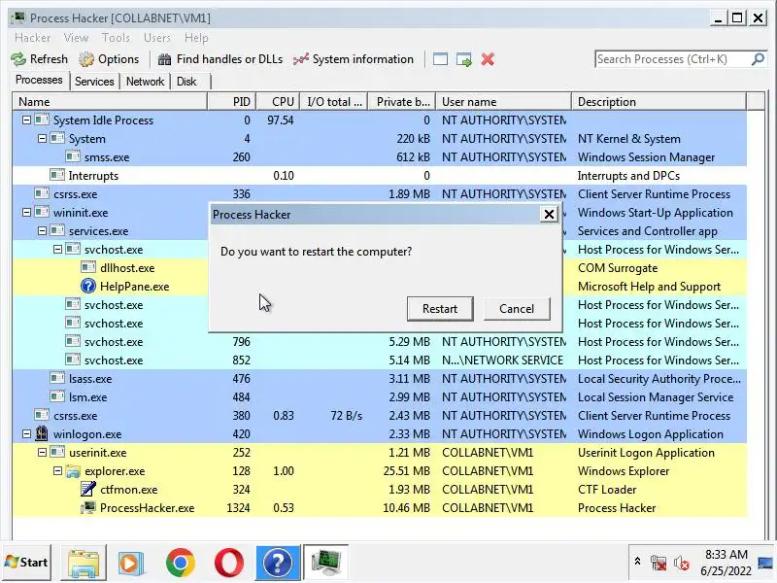Open the View menu

(76, 38)
